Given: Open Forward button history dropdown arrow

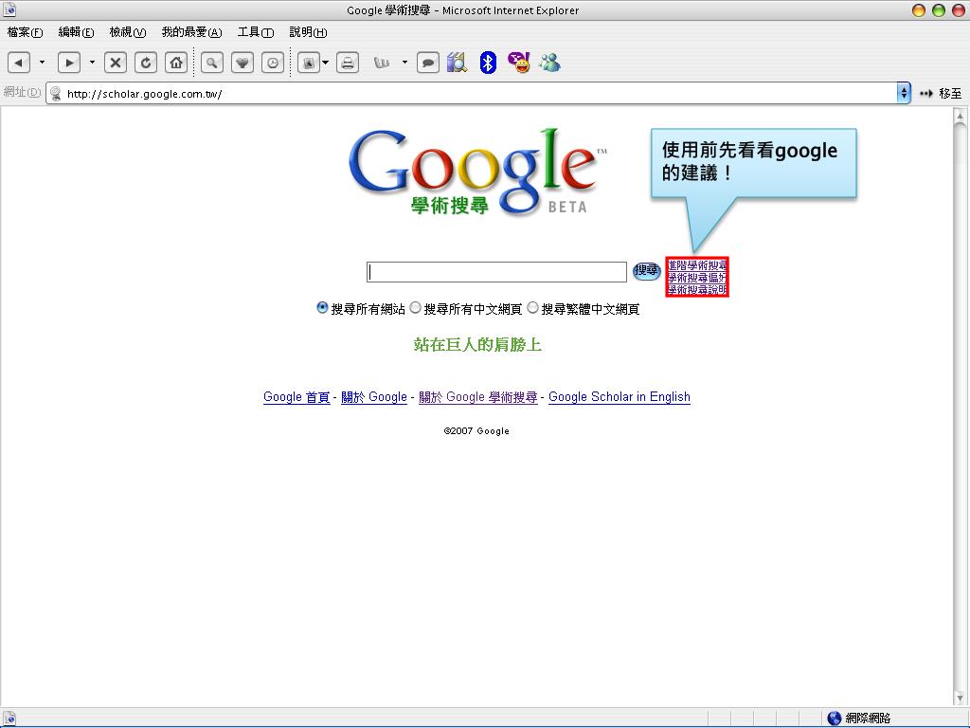Looking at the screenshot, I should 92,63.
